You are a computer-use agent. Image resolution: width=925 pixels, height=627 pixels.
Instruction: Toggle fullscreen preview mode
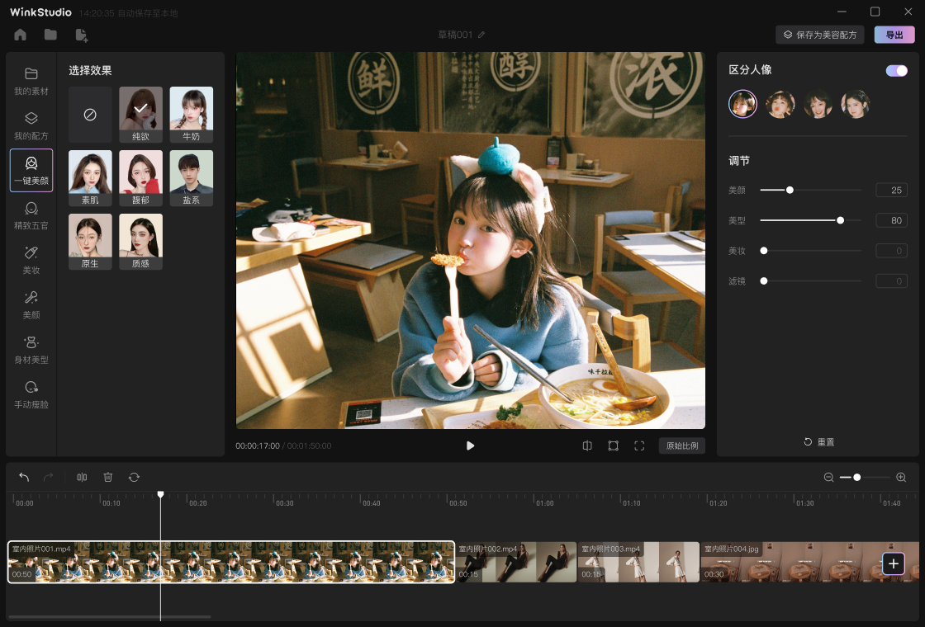639,445
